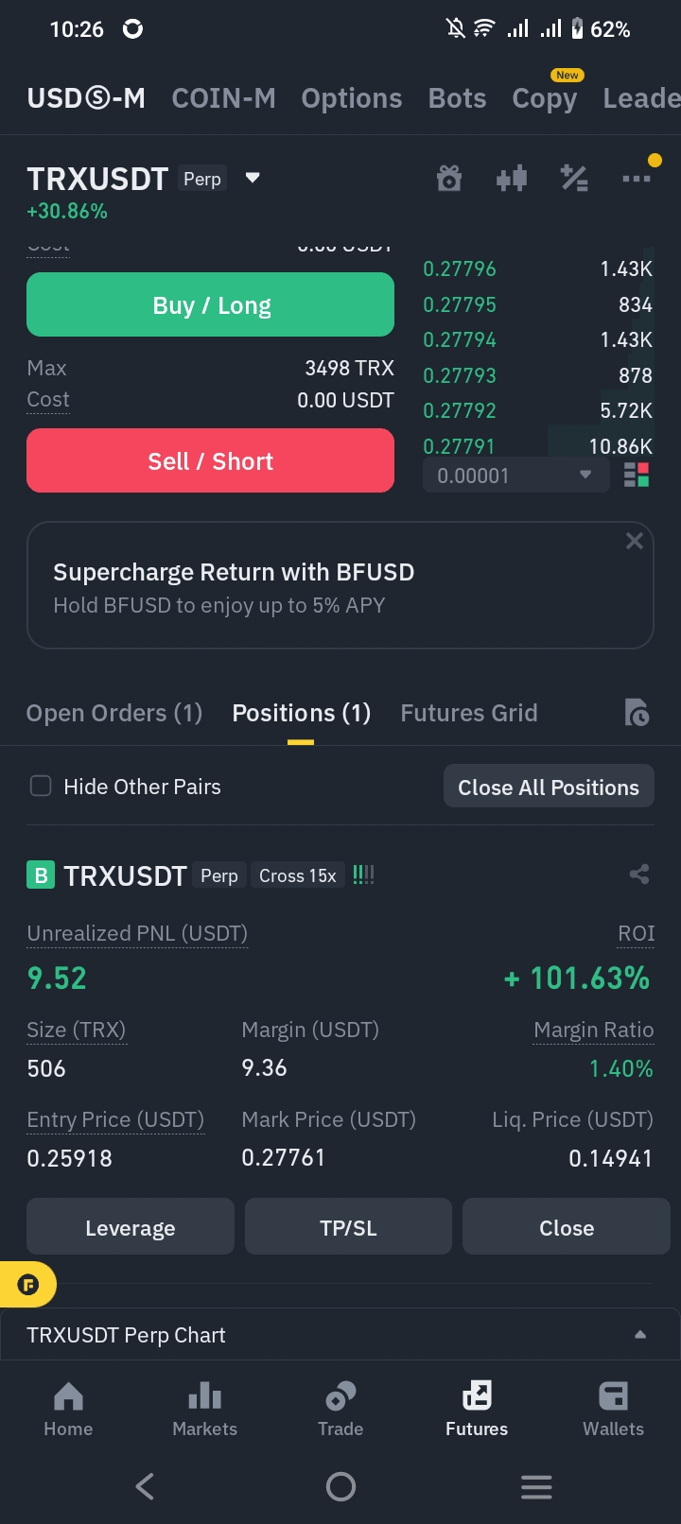Change the order book layout icon
Screen dimensions: 681x1524
coord(637,475)
